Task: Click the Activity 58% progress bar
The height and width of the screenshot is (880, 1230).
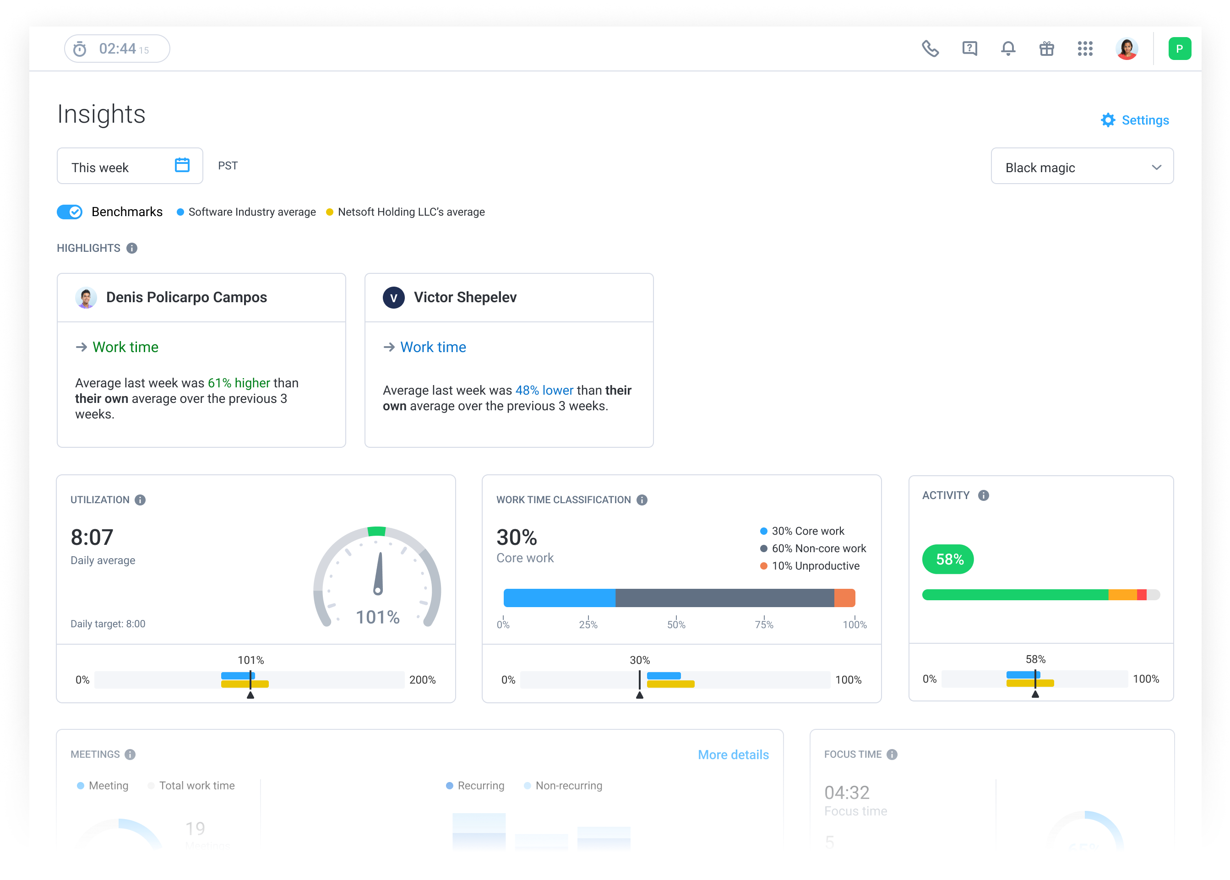Action: pos(1040,594)
